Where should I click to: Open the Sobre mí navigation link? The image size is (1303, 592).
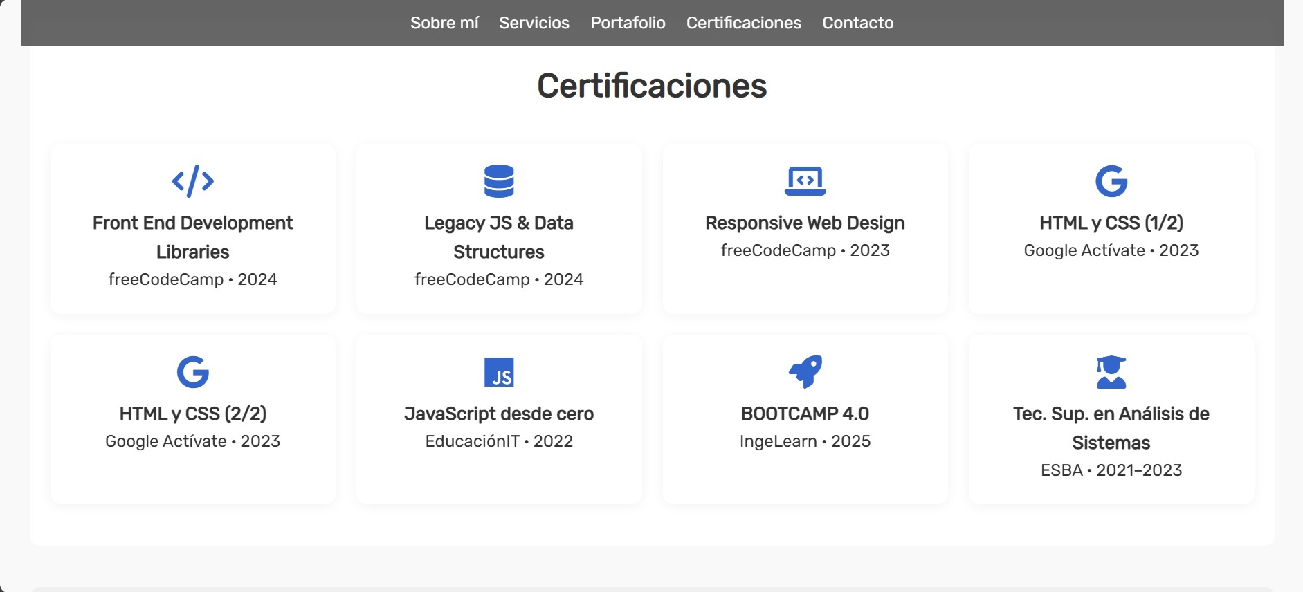[444, 23]
